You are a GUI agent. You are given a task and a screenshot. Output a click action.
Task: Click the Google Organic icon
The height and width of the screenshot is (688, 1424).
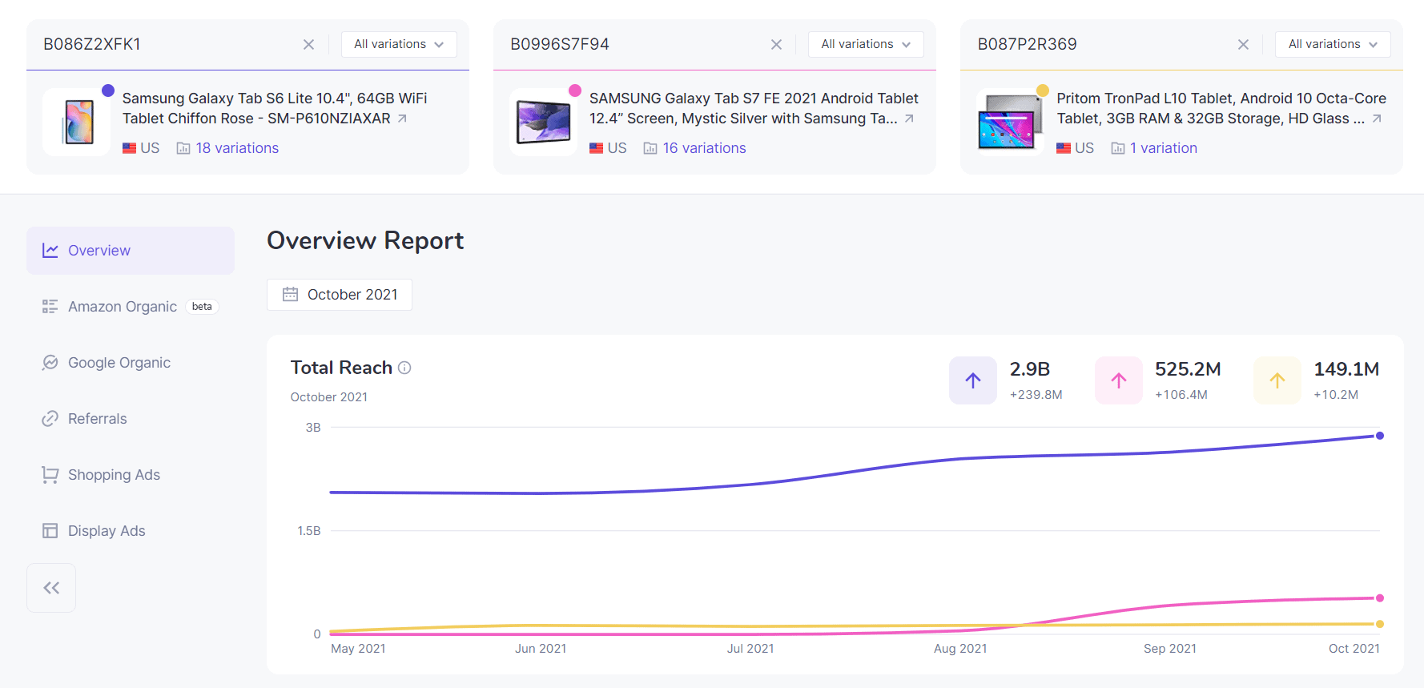coord(50,363)
